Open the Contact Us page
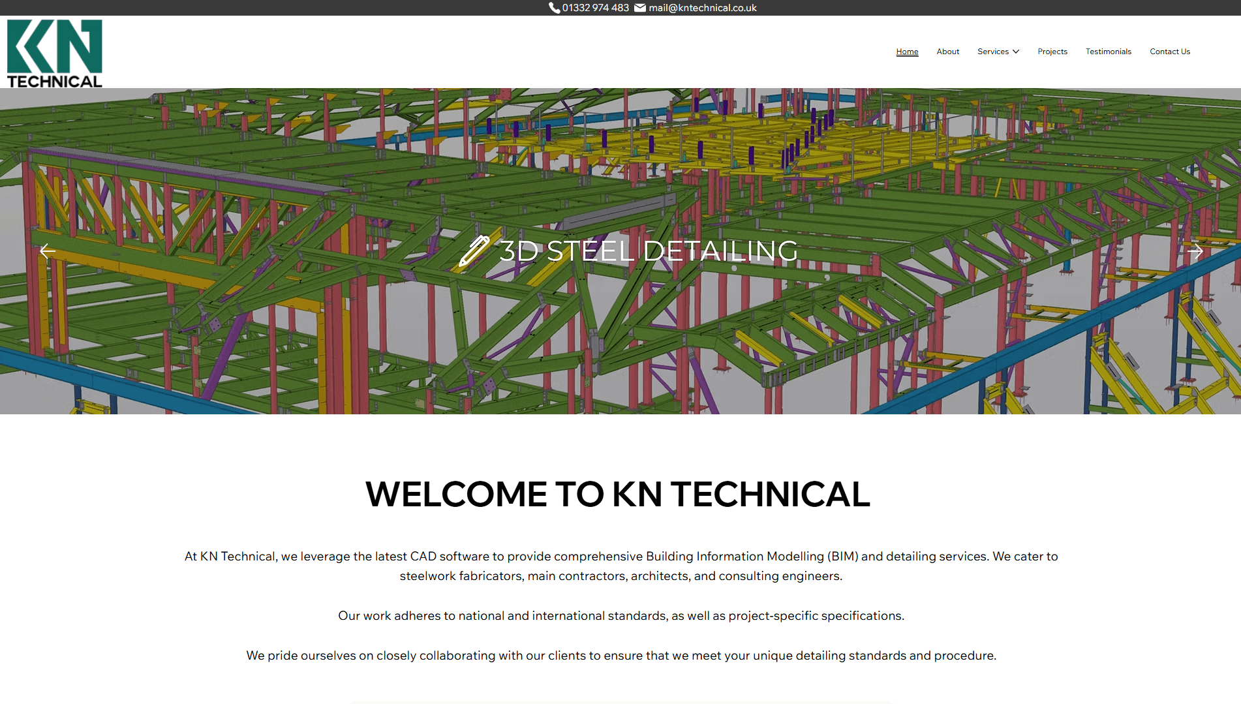 pos(1170,52)
